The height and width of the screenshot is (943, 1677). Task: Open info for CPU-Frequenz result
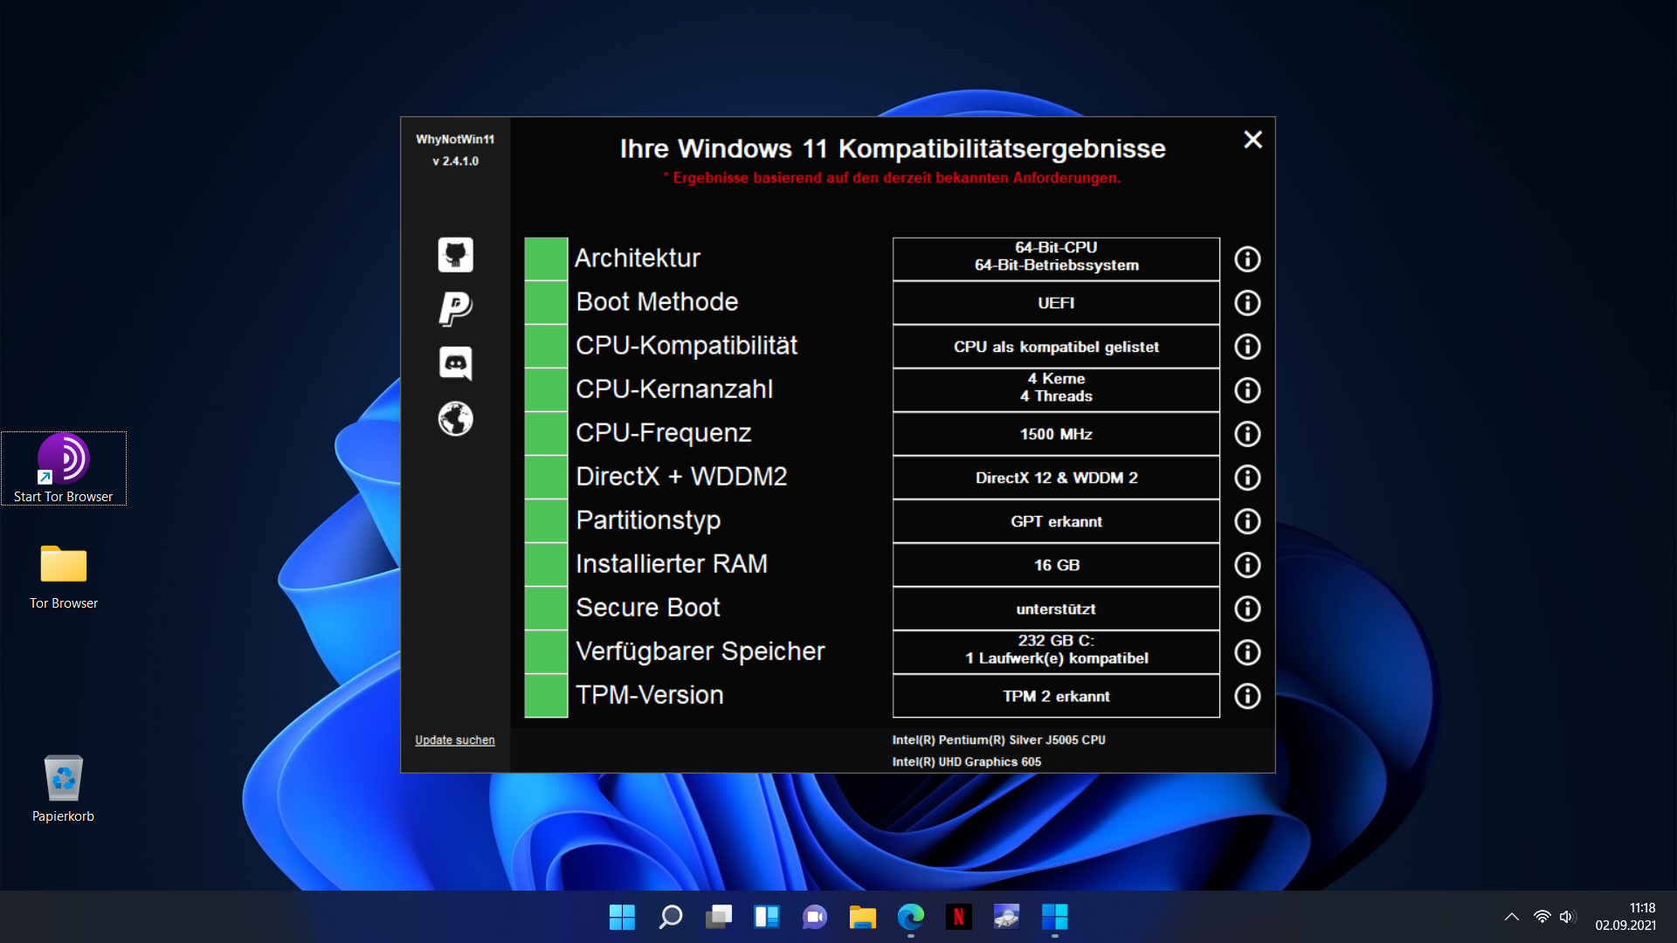1247,434
